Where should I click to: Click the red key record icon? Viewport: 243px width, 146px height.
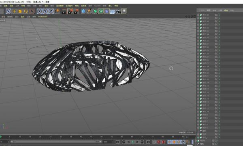tap(159, 142)
